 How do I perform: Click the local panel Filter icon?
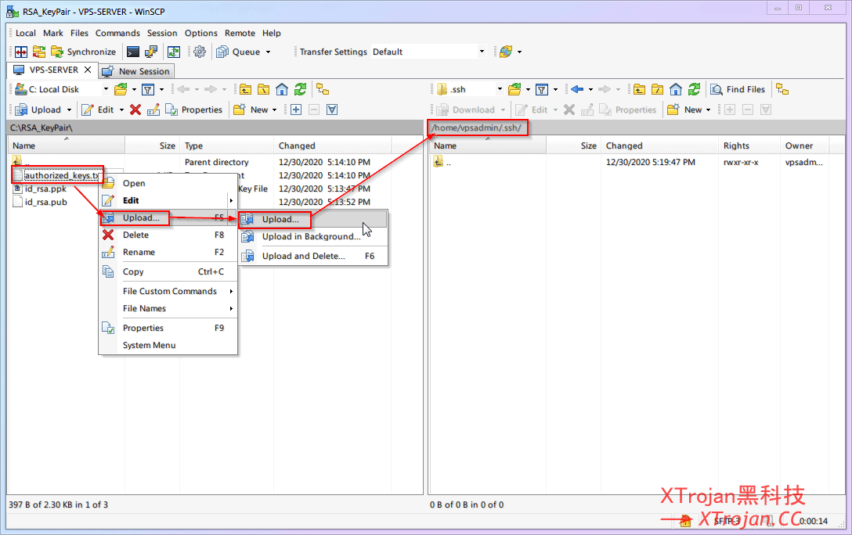pos(148,89)
